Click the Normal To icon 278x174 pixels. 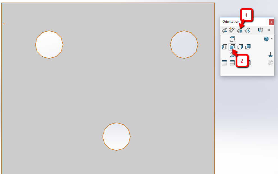coord(270,55)
